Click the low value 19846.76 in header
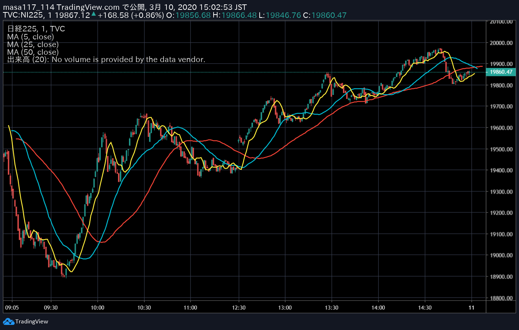Screen dimensions: 519x330 tap(283, 15)
